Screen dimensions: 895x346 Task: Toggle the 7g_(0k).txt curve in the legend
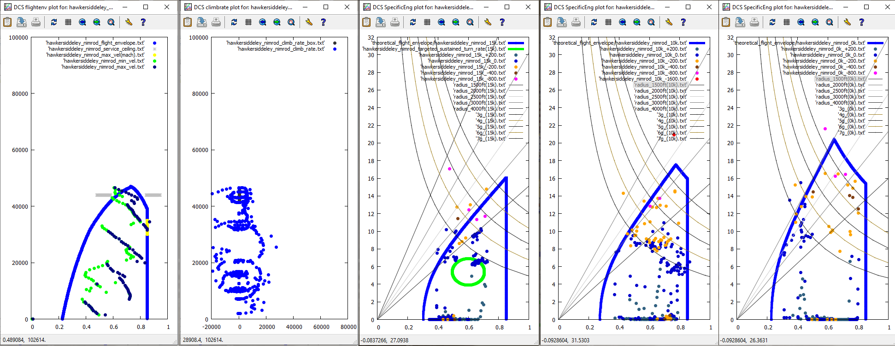coord(851,133)
